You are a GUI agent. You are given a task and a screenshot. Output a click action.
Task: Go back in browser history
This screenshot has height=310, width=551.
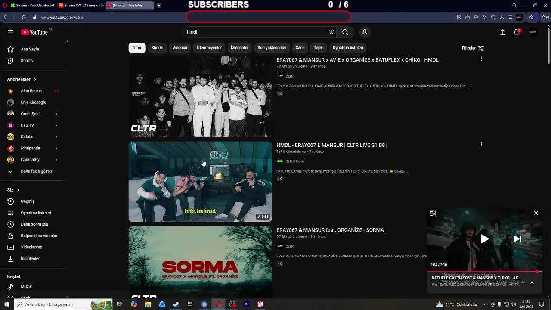[x=5, y=17]
